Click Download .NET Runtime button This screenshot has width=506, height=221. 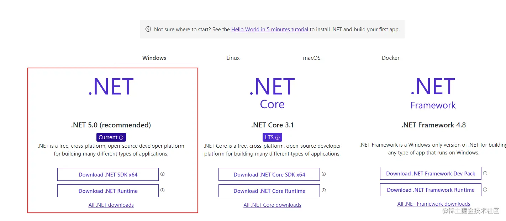pyautogui.click(x=108, y=191)
